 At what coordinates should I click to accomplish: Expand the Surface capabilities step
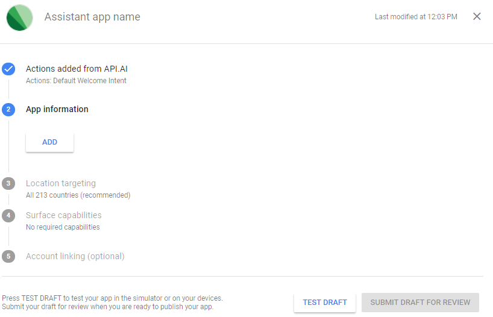click(x=64, y=215)
